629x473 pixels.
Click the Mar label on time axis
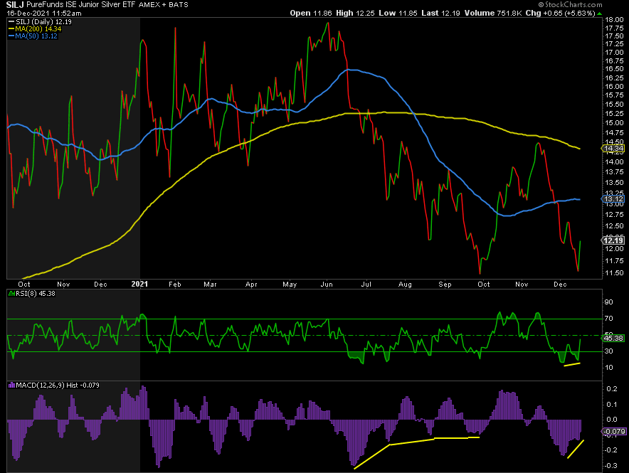(210, 285)
